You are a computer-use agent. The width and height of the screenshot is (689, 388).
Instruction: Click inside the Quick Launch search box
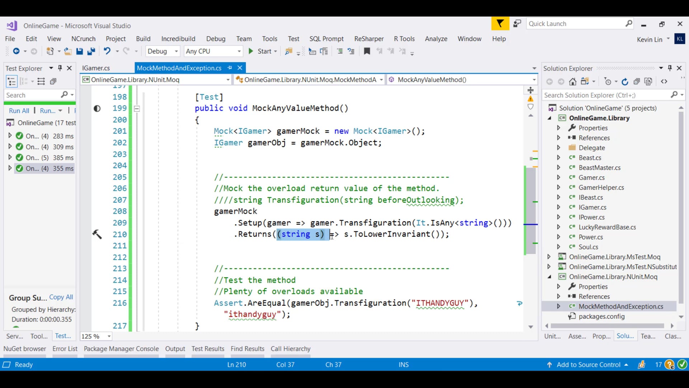(574, 23)
